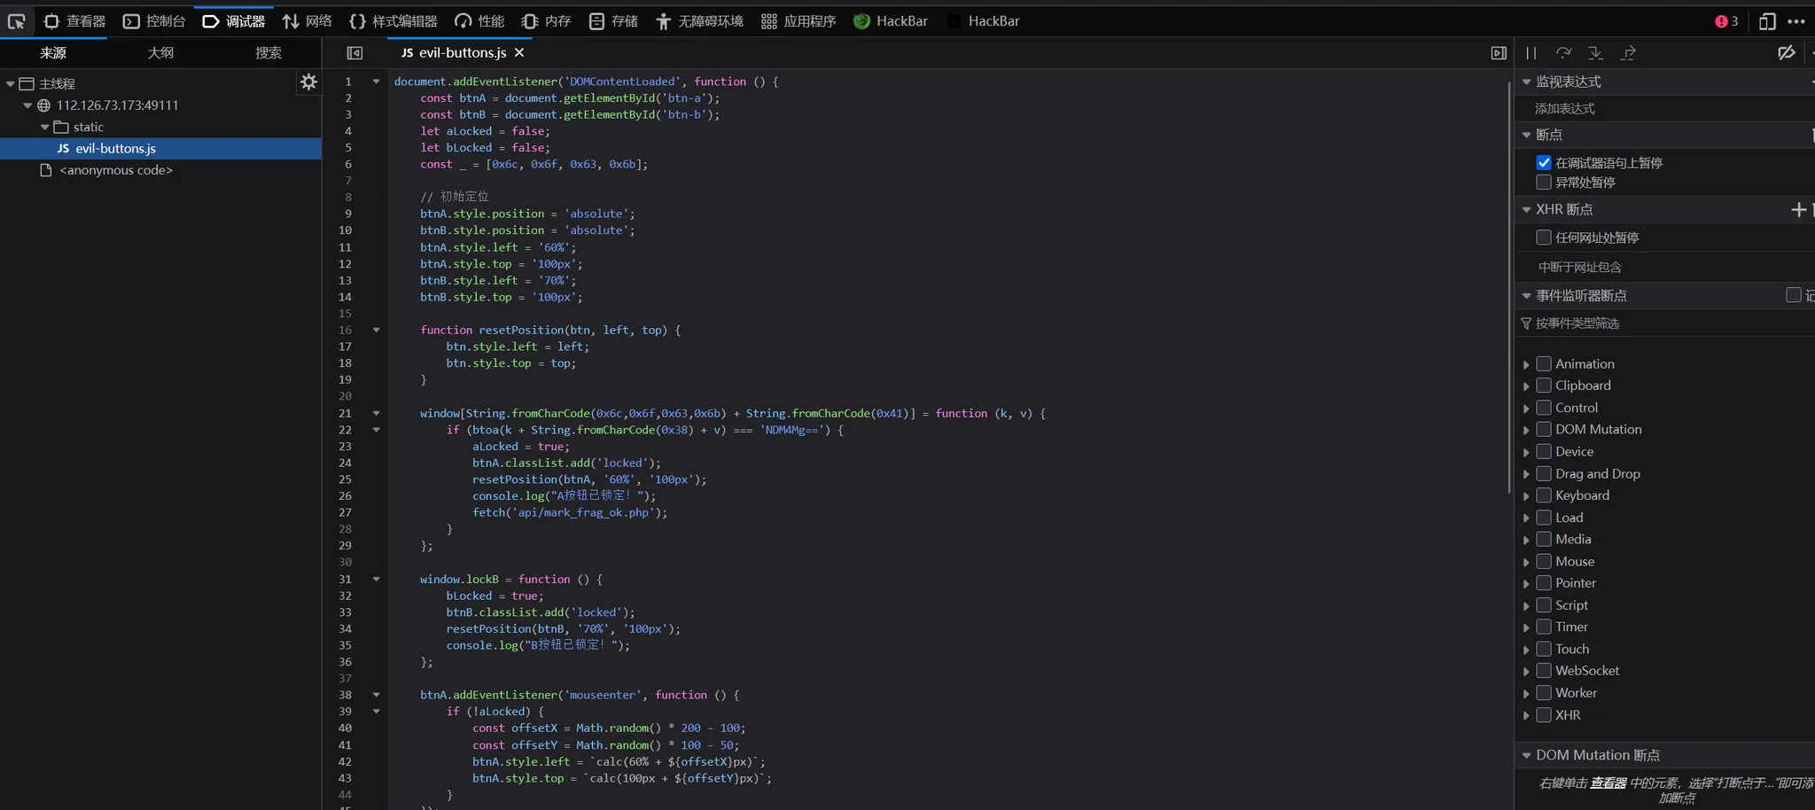Viewport: 1815px width, 810px height.
Task: Click the editor vertical scrollbar
Action: [1508, 287]
